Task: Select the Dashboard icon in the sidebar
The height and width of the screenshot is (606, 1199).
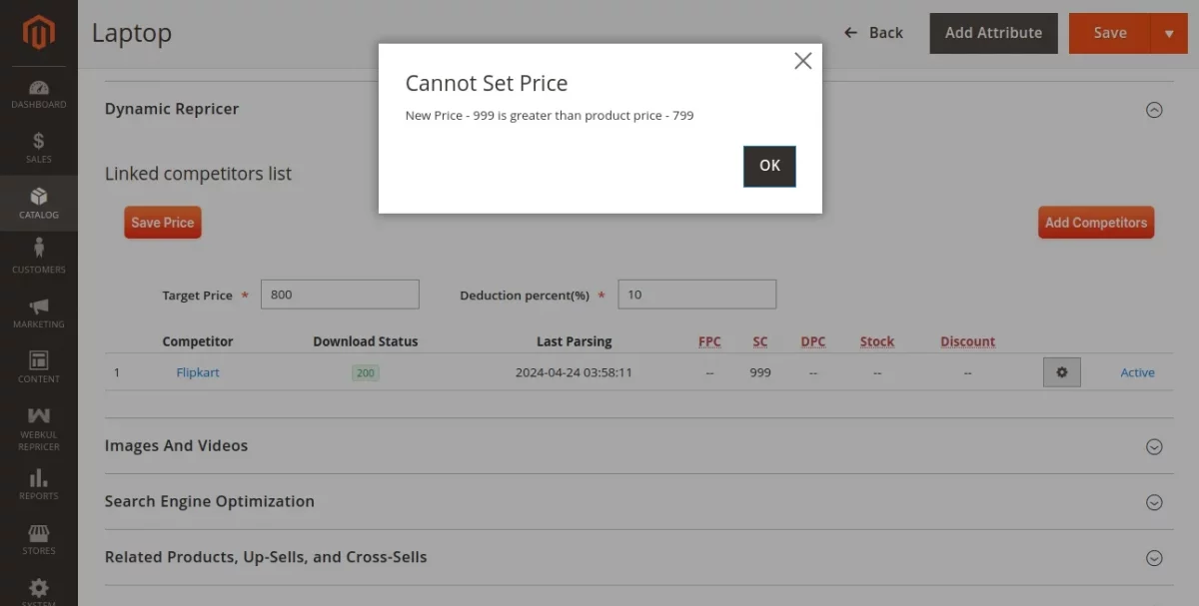Action: [38, 93]
